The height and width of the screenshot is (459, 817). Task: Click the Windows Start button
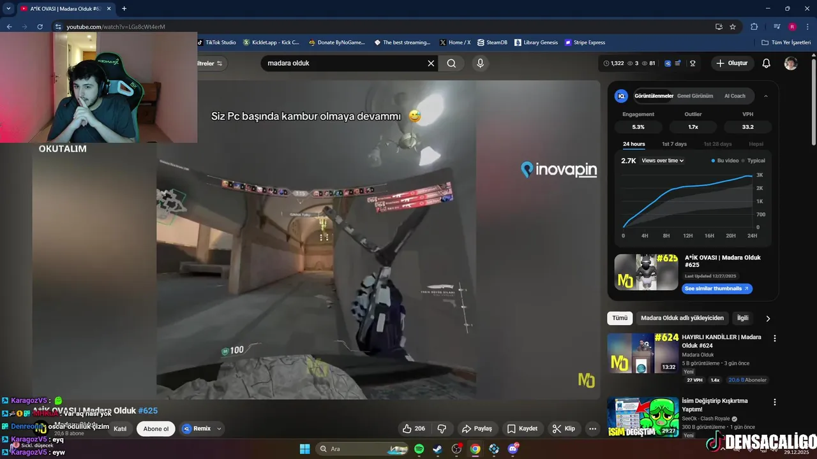(304, 449)
